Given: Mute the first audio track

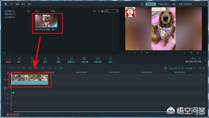Looking at the screenshot, I should (8, 98).
